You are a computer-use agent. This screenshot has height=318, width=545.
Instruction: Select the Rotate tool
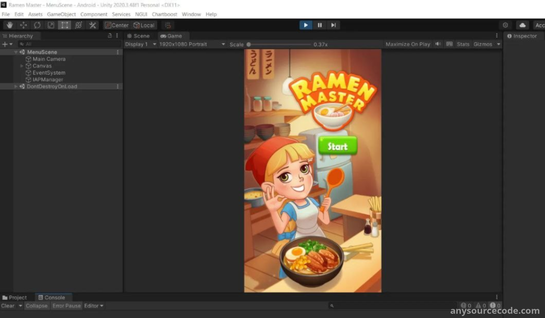[x=37, y=25]
